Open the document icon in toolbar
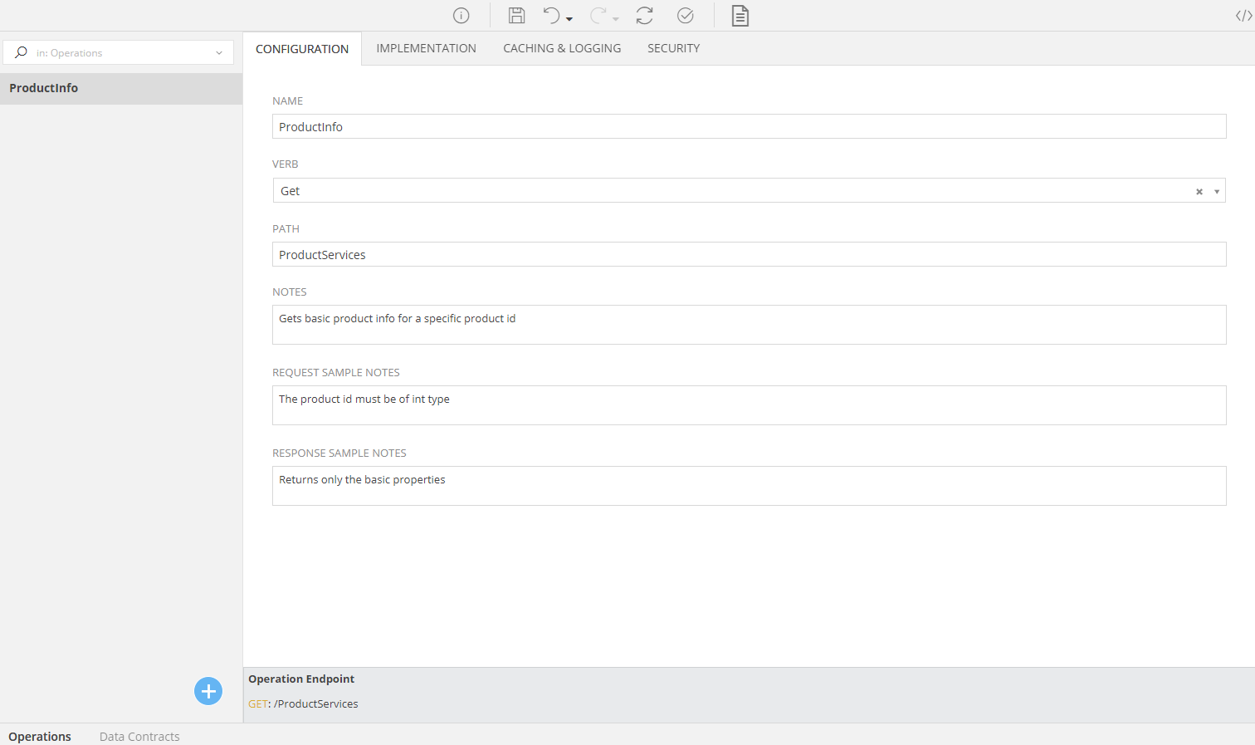Screen dimensions: 1255x745 tap(740, 16)
